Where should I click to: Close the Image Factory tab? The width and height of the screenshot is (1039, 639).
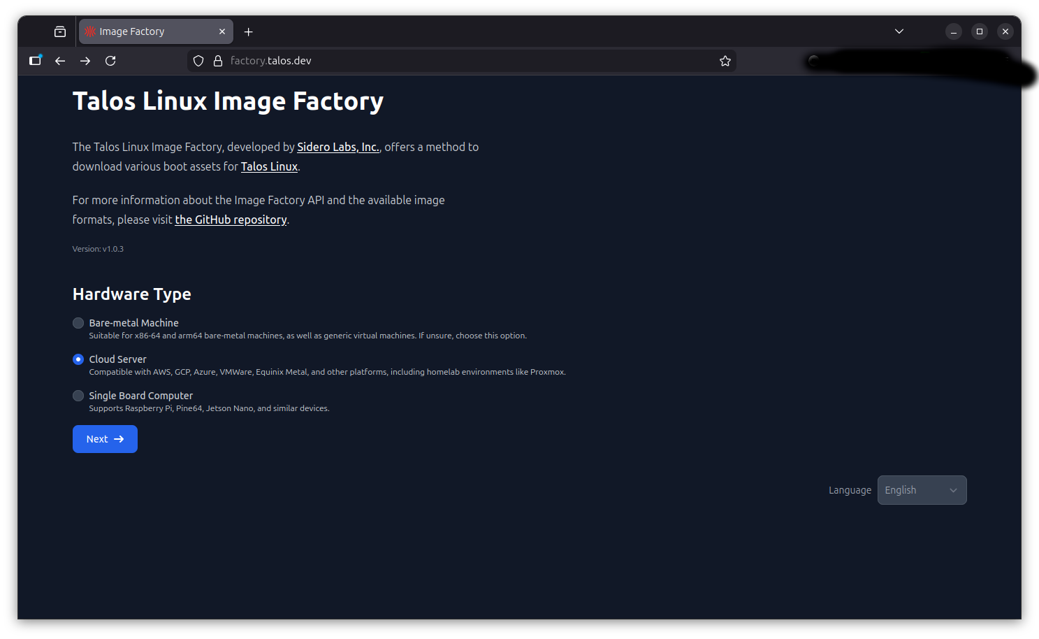222,31
